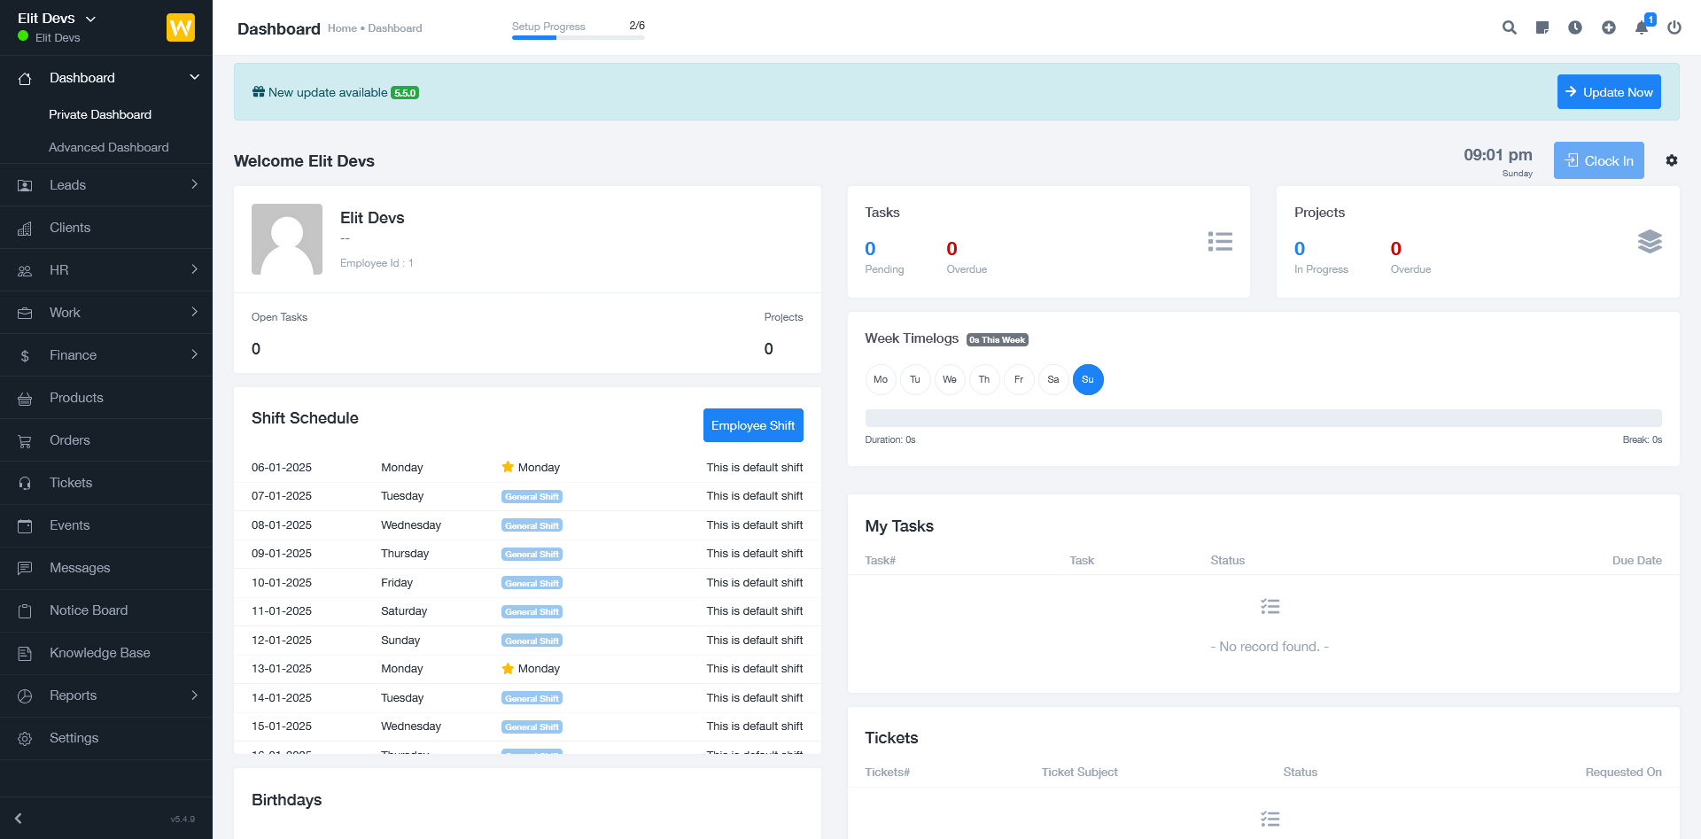Click the General Shift badge for 07-01-2025

click(532, 497)
